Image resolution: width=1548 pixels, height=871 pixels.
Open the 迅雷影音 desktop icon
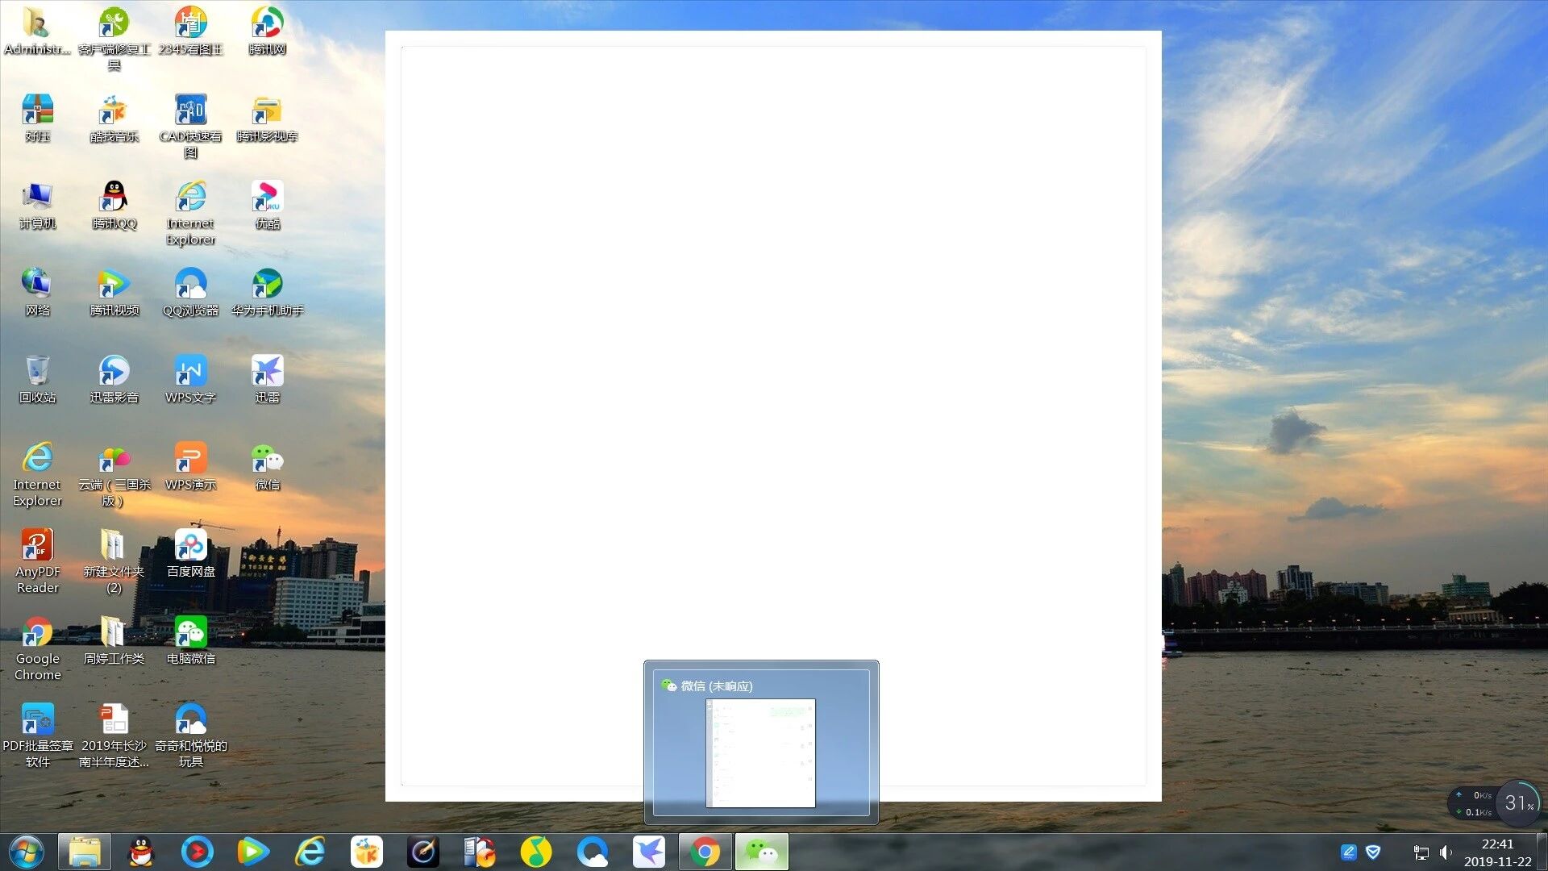click(x=114, y=372)
